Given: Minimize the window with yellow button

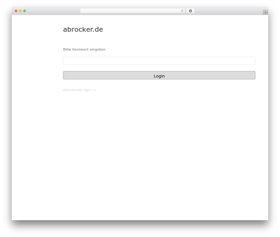Looking at the screenshot, I should click(20, 11).
